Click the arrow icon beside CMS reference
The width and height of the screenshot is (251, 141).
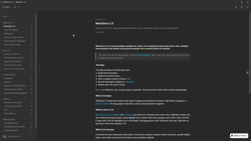pos(31,113)
